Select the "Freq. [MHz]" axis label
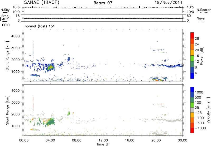211x146 pixels. [x=5, y=18]
